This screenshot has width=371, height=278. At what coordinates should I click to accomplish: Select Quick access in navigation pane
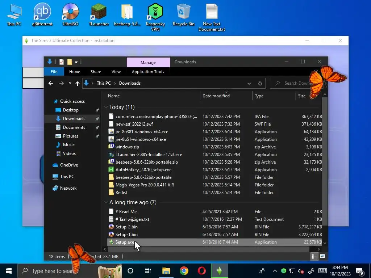(x=72, y=101)
